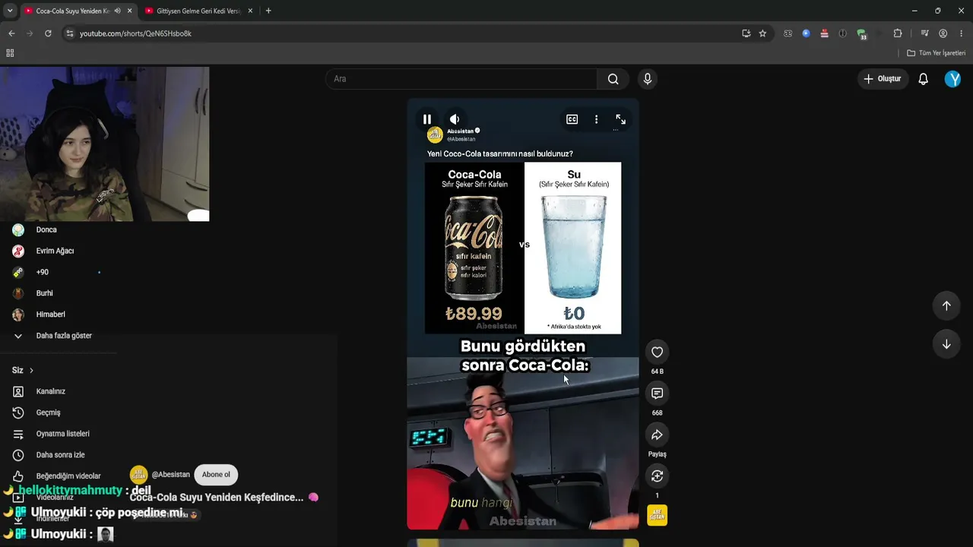Open the @Abesistan channel link
The image size is (973, 547).
[171, 475]
